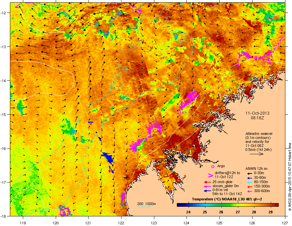Click the blue arrow beside '0-81m vel'

click(207, 190)
